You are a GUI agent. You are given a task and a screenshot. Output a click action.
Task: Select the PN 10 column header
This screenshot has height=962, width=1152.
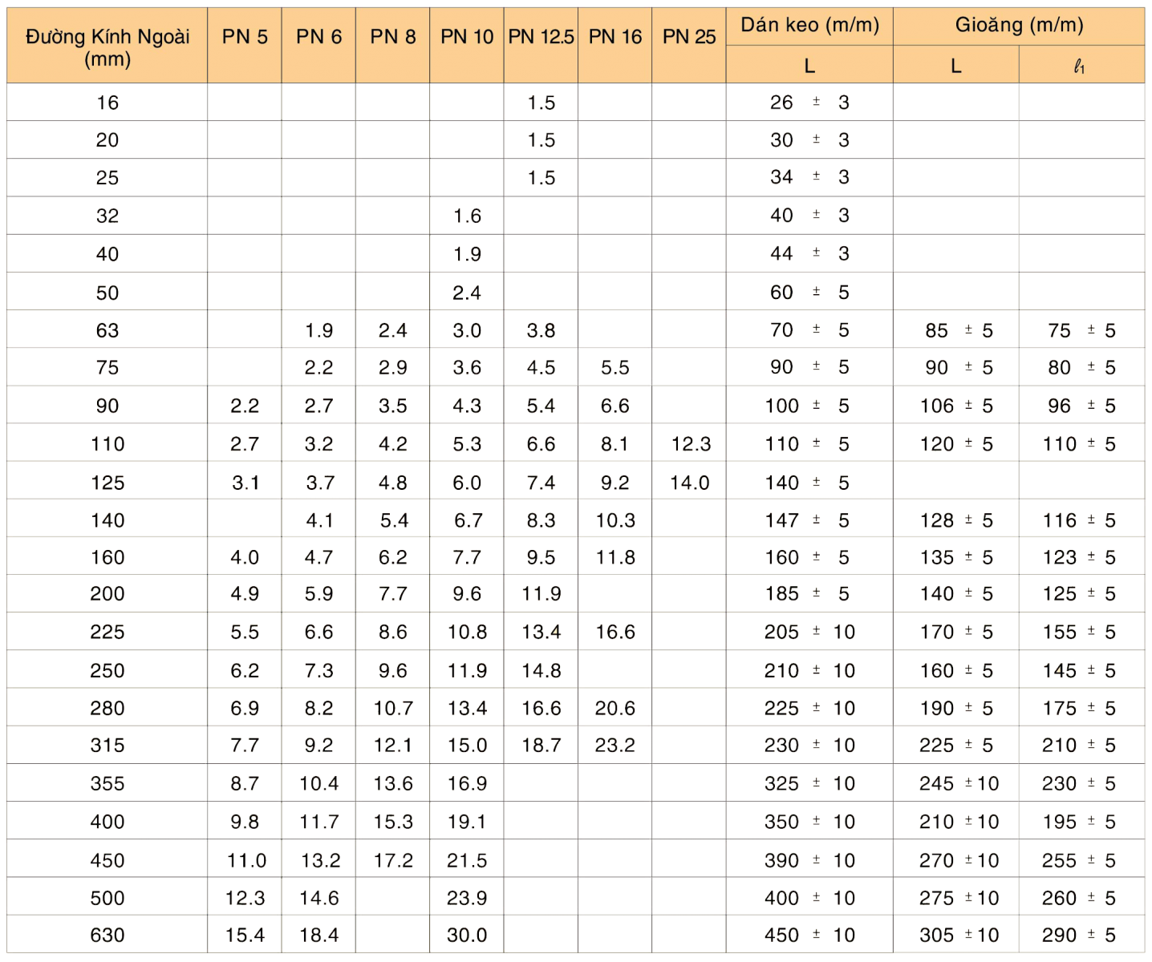click(x=467, y=46)
